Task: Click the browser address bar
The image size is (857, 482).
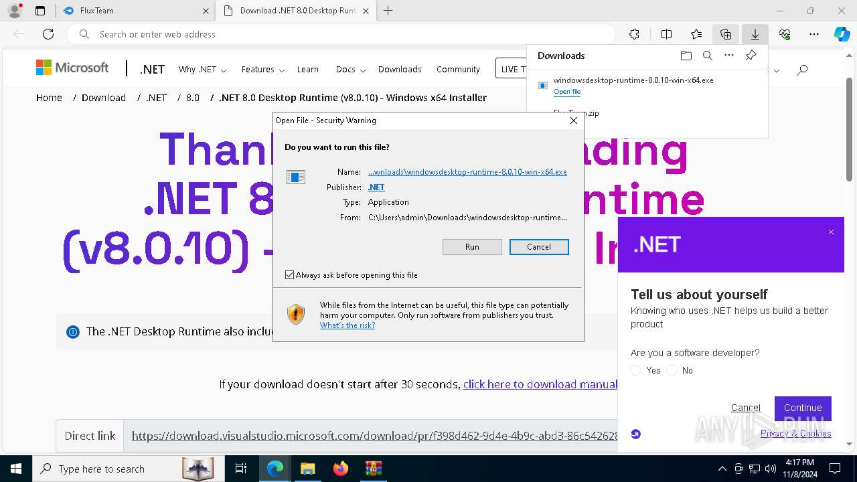Action: point(341,34)
